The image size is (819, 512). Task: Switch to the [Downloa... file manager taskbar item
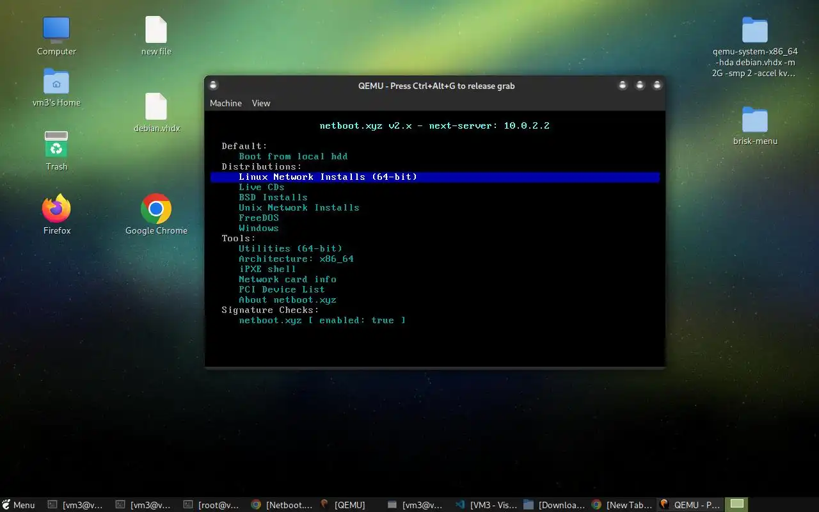(554, 505)
